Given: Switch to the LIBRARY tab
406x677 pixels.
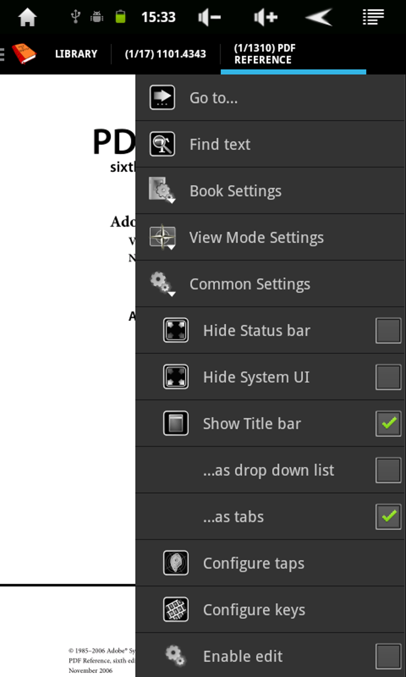Looking at the screenshot, I should point(76,54).
